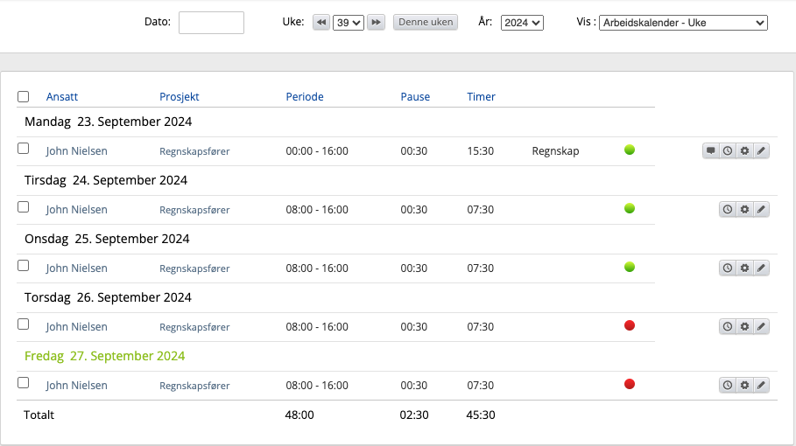The width and height of the screenshot is (796, 446).
Task: Sort by the Ansatt column header
Action: pyautogui.click(x=62, y=97)
